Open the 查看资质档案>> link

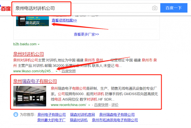(65, 20)
